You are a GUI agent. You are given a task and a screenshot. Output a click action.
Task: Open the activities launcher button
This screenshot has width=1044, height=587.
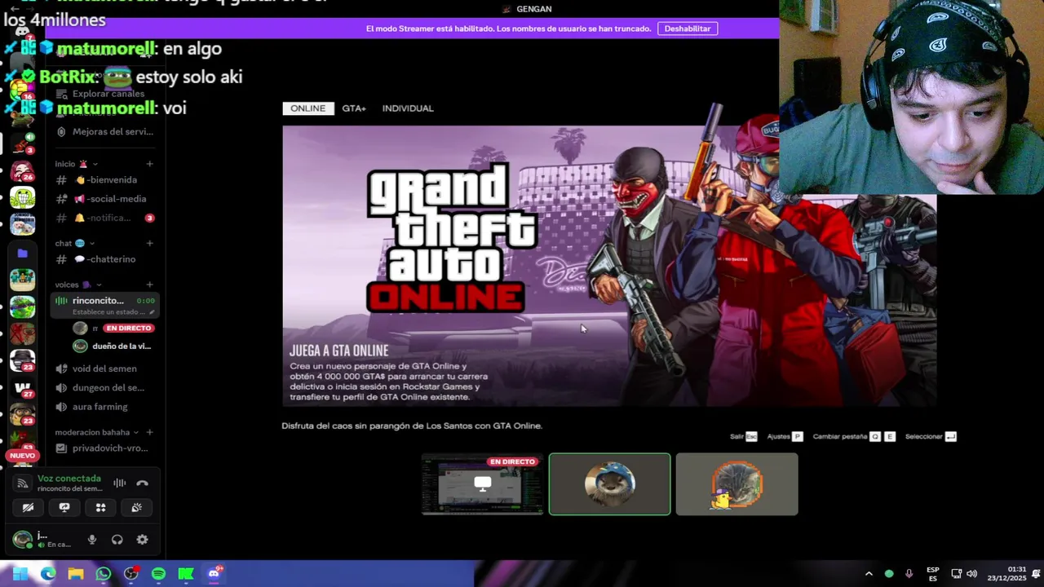pyautogui.click(x=100, y=507)
